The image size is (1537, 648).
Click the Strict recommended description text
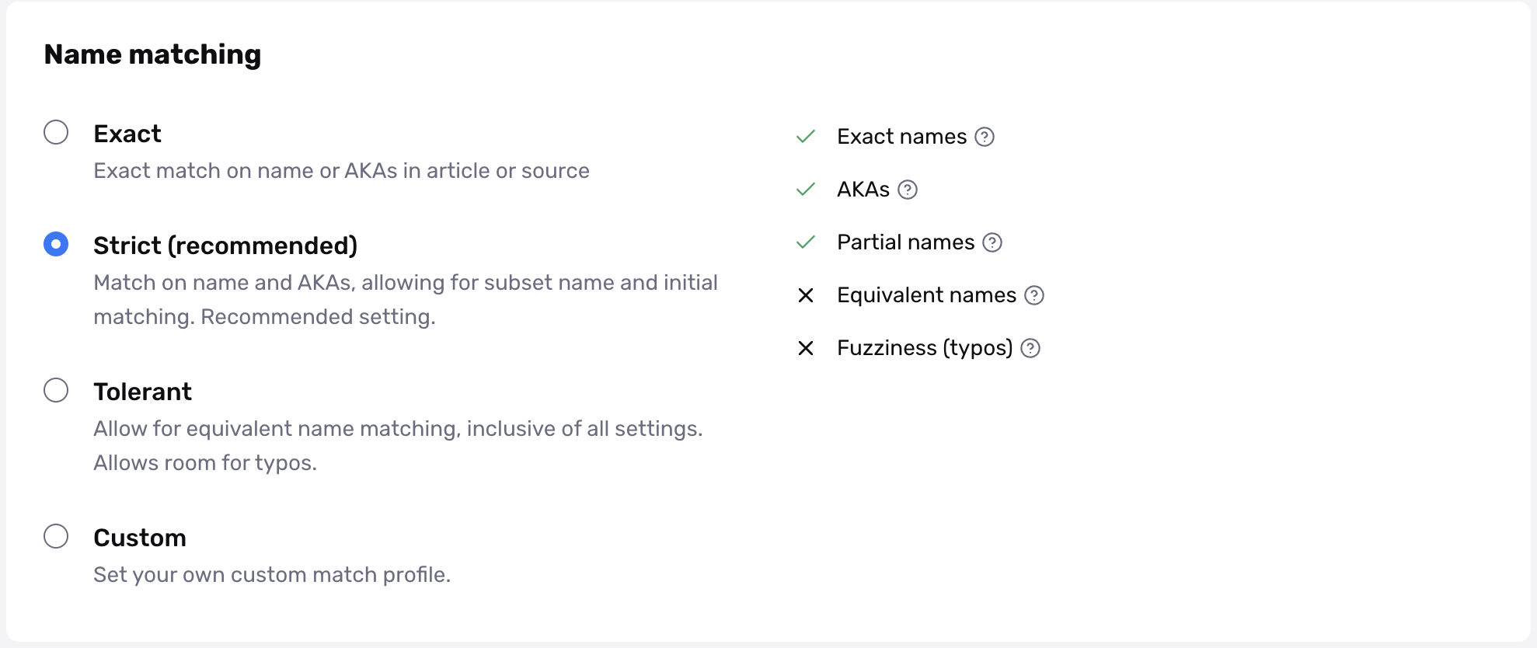click(x=406, y=299)
